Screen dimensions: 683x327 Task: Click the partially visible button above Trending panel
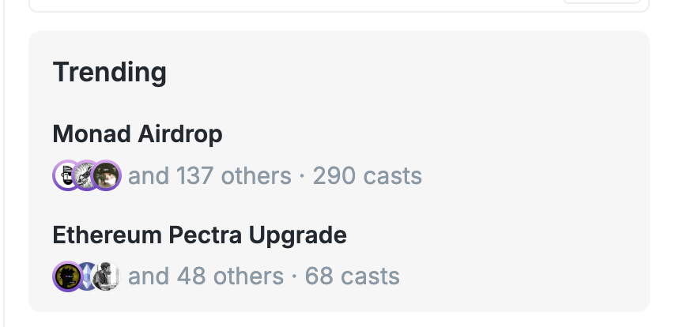click(602, 2)
